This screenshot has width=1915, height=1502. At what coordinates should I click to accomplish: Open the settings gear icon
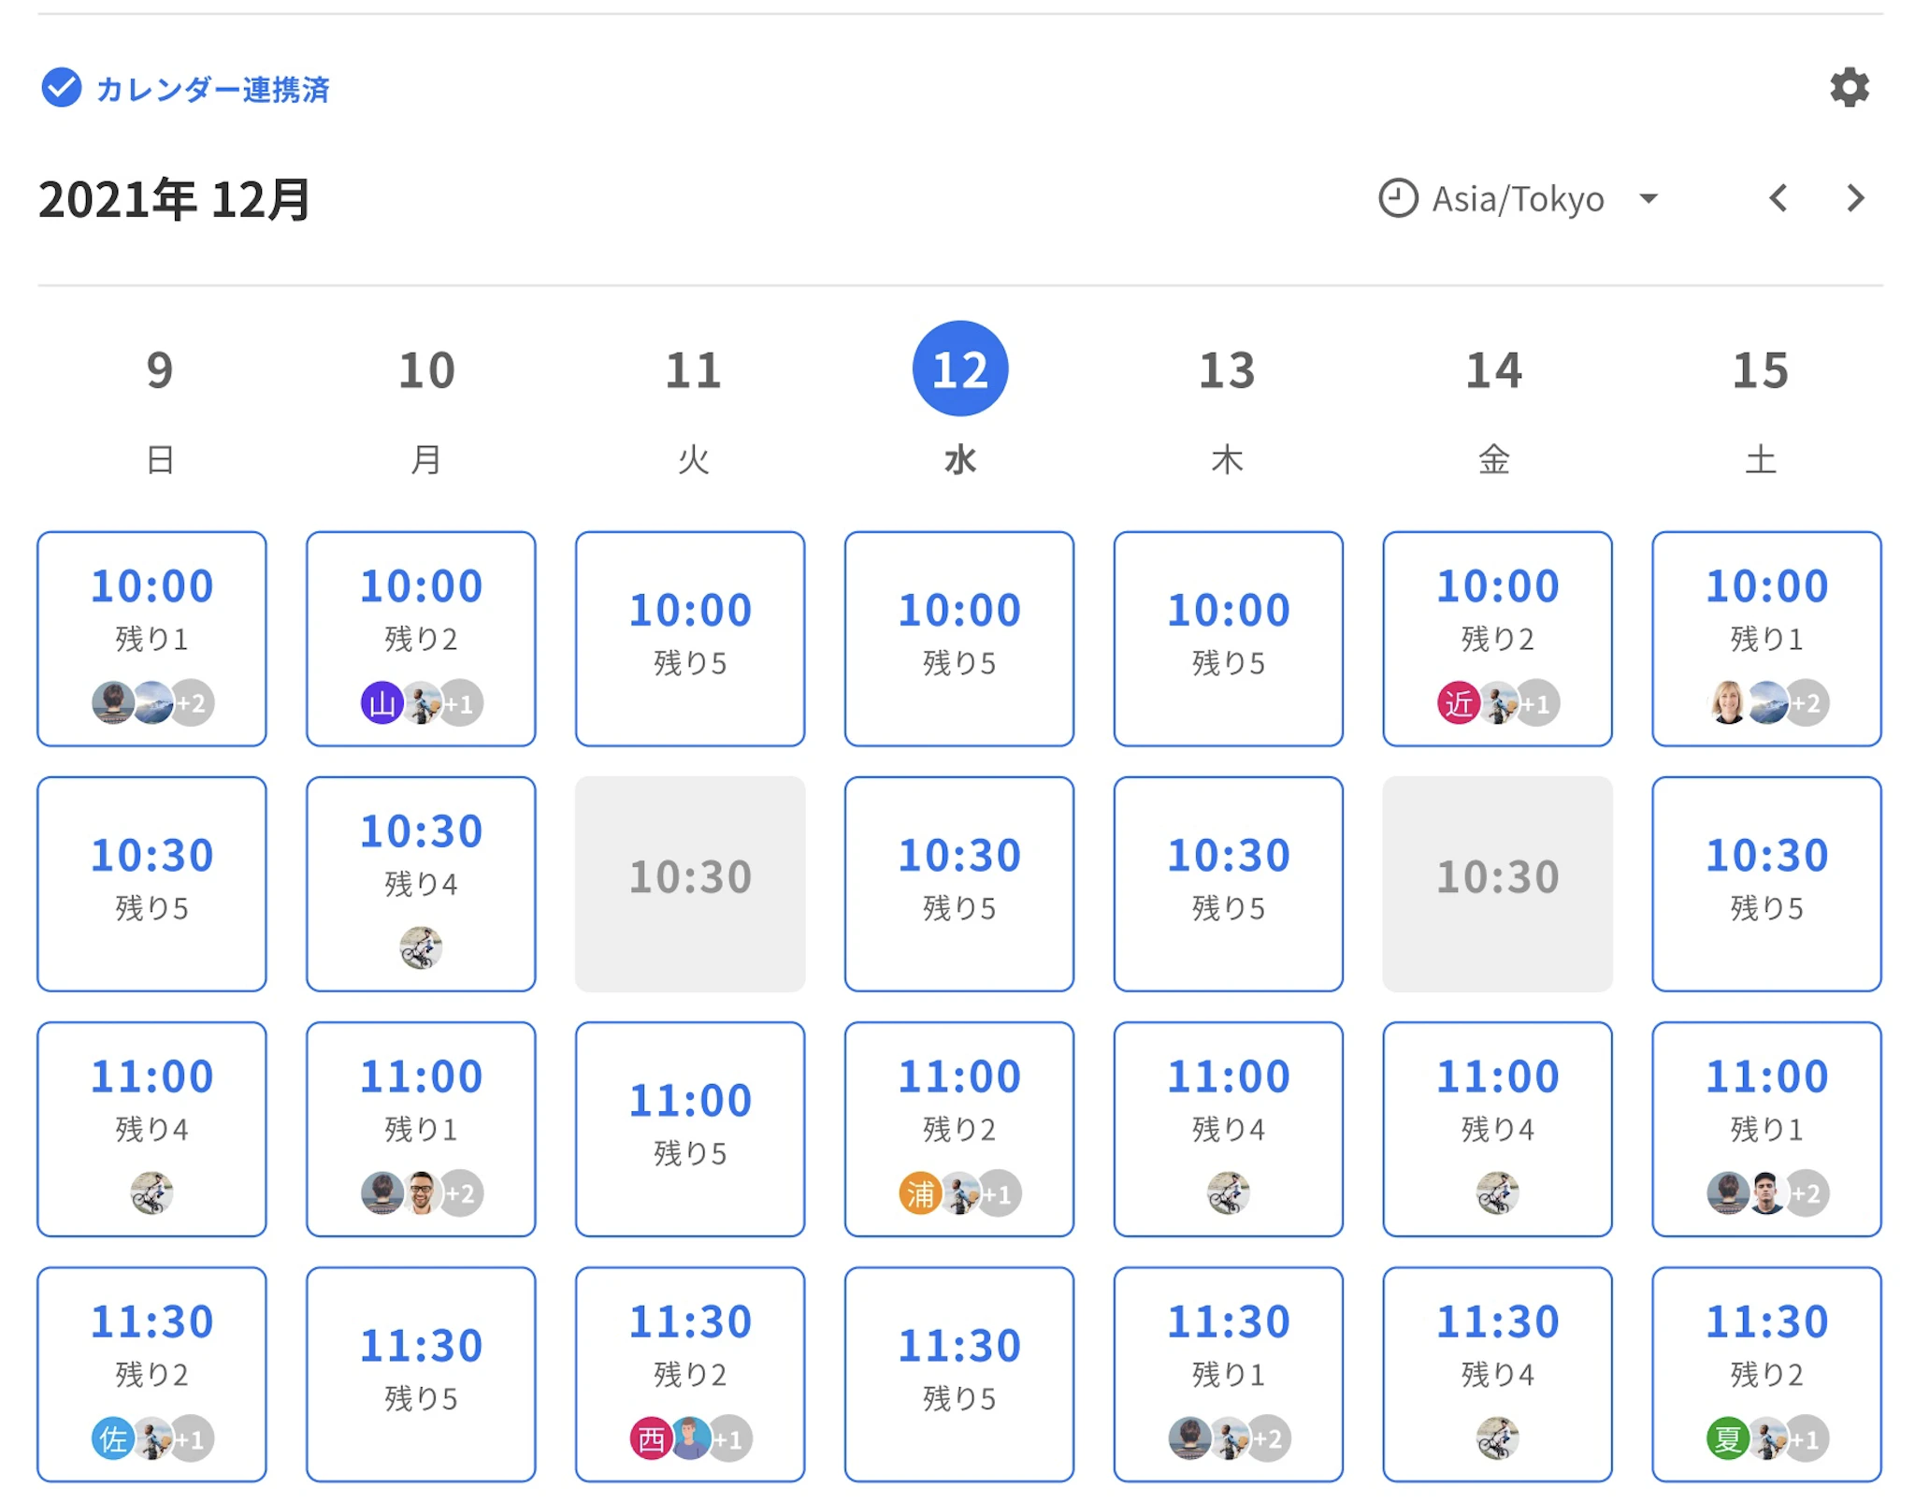[1849, 88]
